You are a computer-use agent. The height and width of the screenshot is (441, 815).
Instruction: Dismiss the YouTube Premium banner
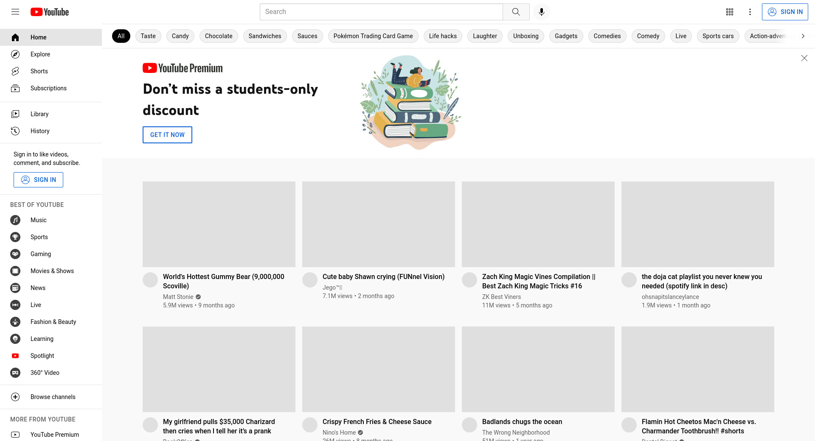(x=804, y=58)
